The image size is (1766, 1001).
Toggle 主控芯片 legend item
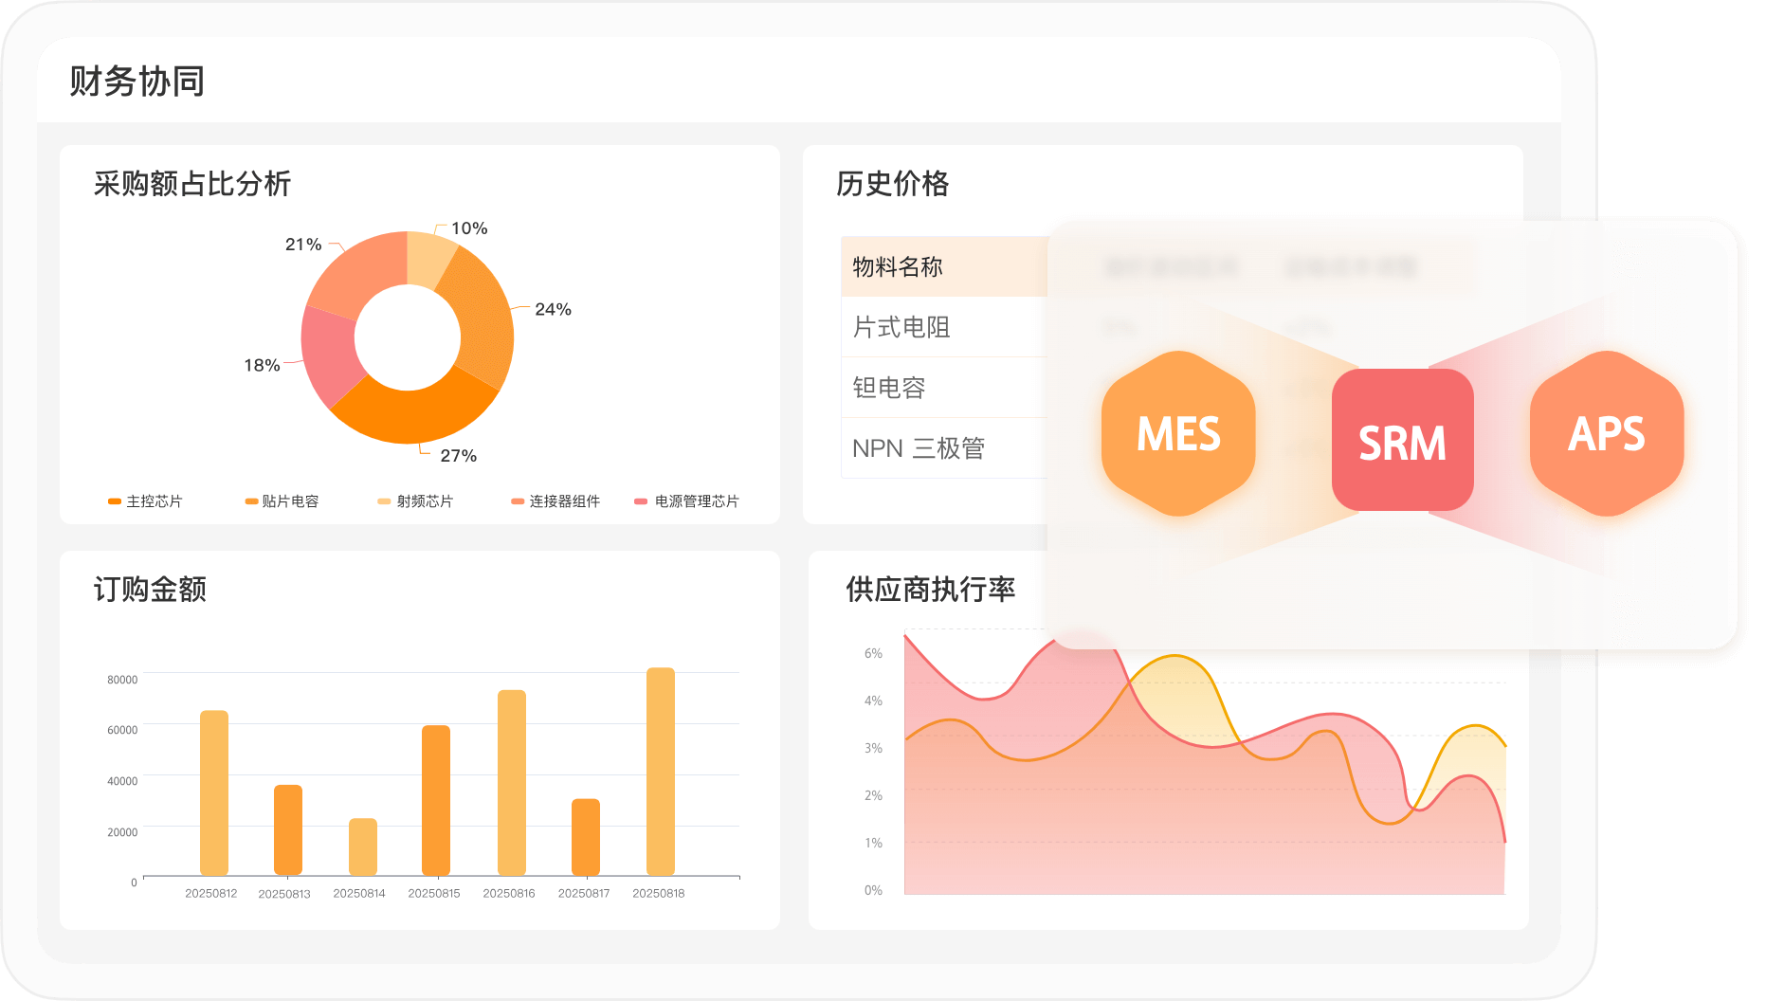145,501
